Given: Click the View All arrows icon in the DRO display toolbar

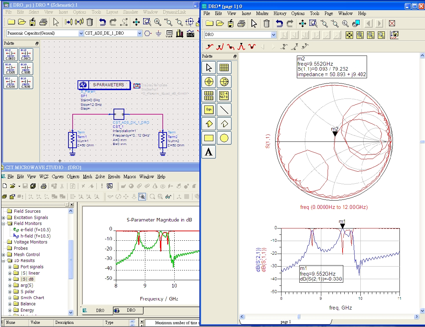Looking at the screenshot, I should coord(302,23).
